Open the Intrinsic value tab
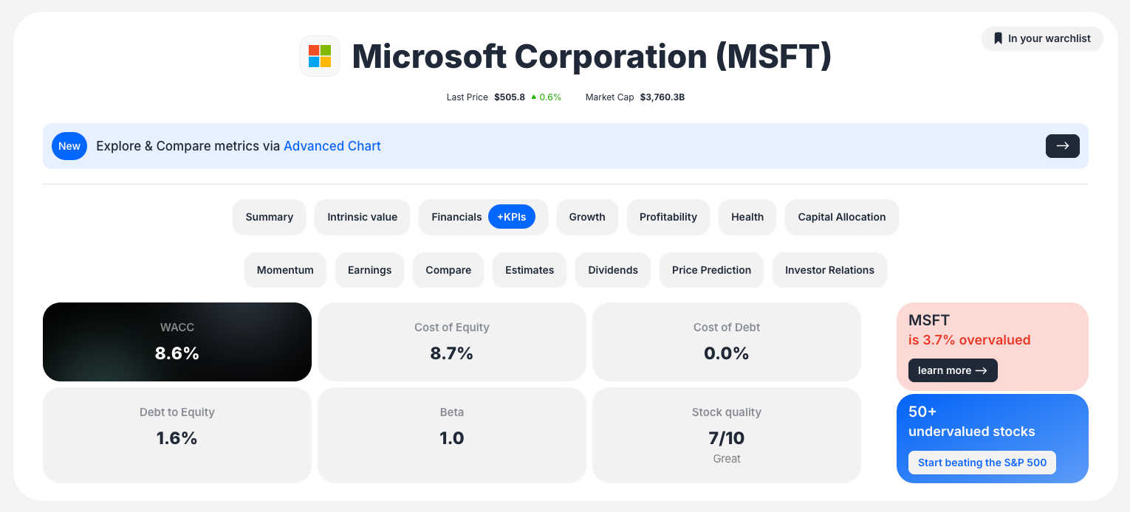Screen dimensions: 1130x512 click(x=362, y=217)
